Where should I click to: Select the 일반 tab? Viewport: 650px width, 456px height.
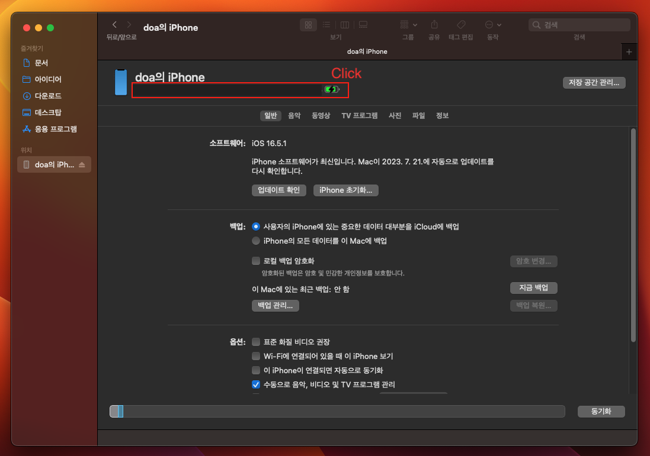coord(270,116)
